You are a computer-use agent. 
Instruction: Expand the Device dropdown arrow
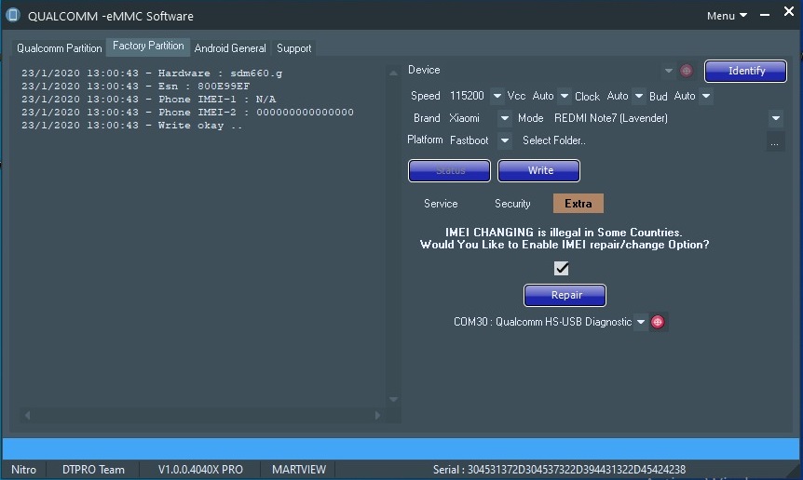(x=668, y=71)
